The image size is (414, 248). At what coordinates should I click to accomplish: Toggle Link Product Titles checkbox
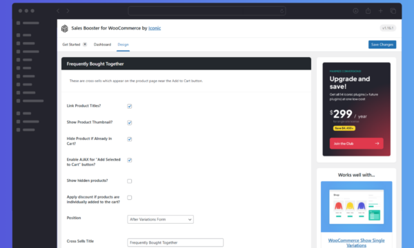[130, 106]
